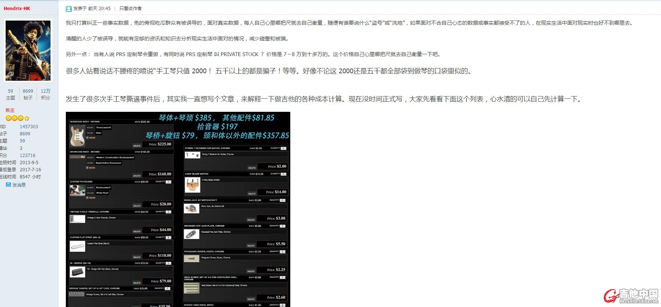Click quantity field of Custom Flat Strat
The width and height of the screenshot is (661, 307).
[168, 237]
